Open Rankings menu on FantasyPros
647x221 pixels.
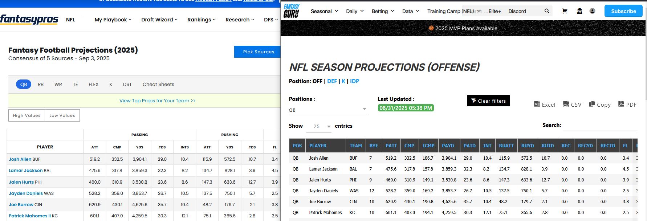pos(202,20)
